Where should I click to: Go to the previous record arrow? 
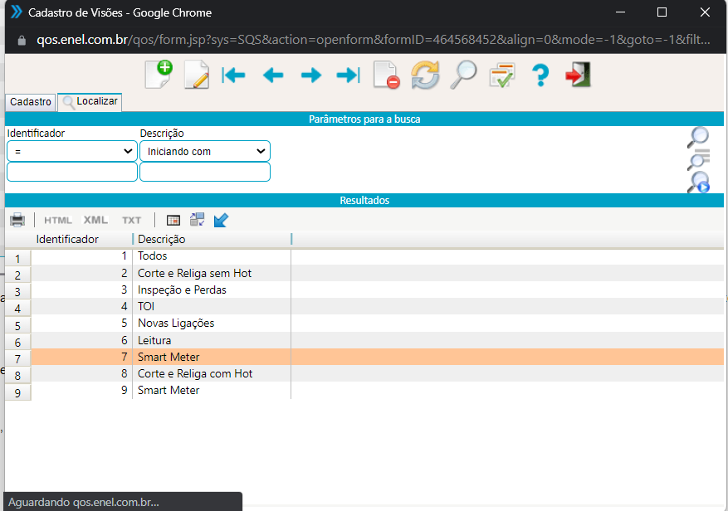(273, 75)
